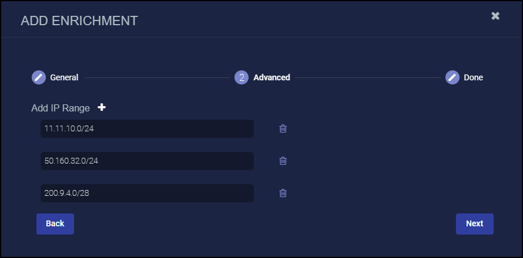
Task: Add a new IP range with plus icon
Action: 102,107
